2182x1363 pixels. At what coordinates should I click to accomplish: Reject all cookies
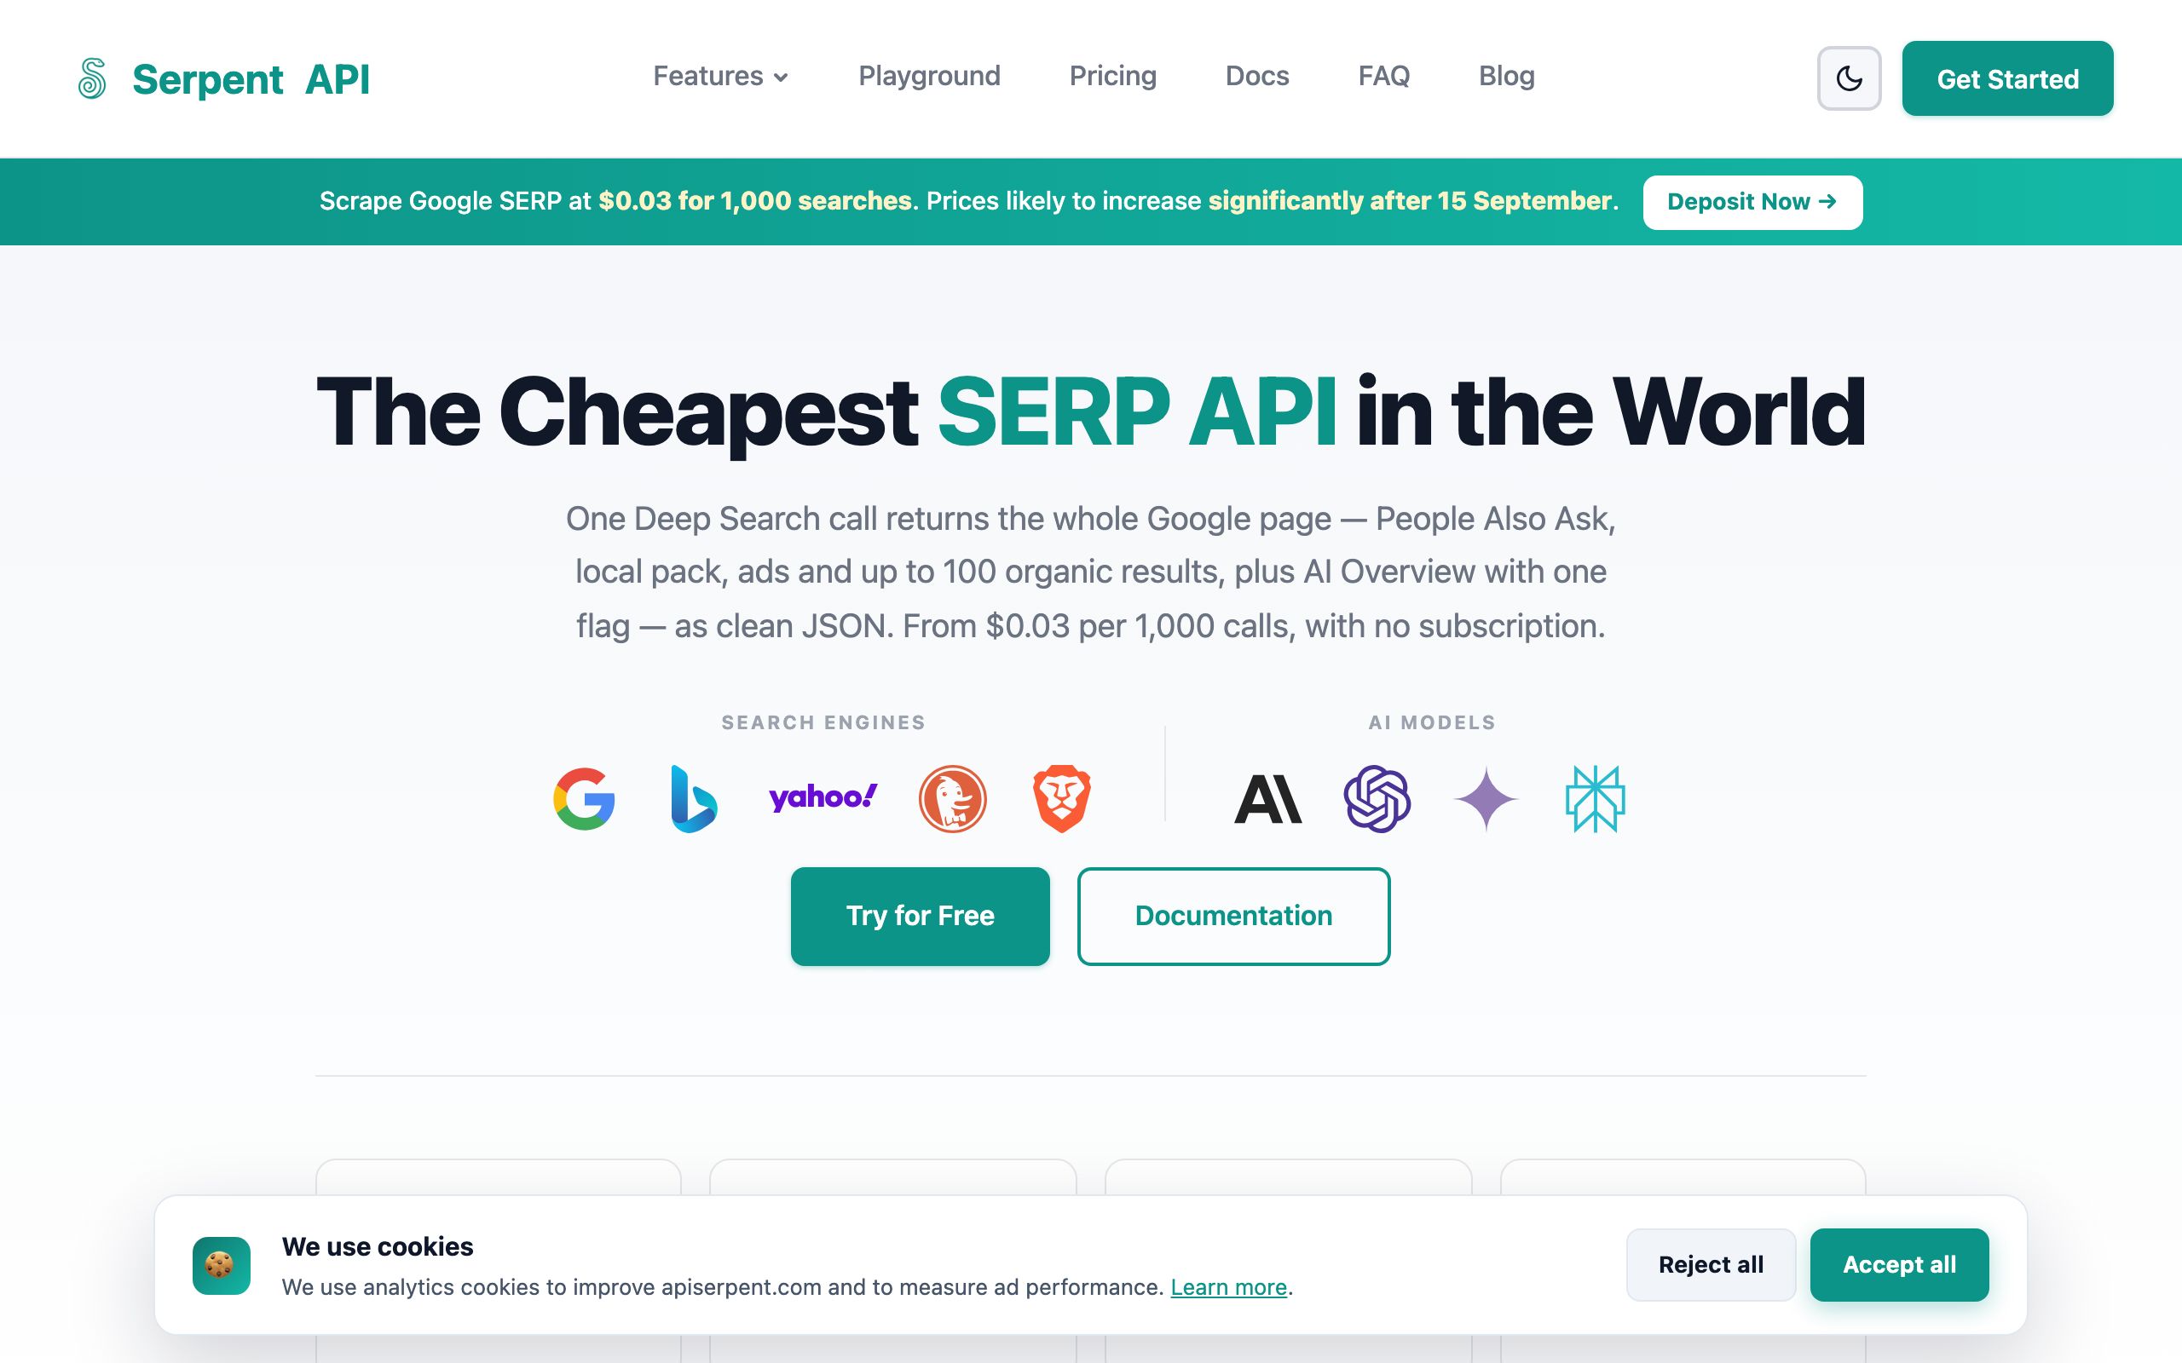point(1711,1265)
